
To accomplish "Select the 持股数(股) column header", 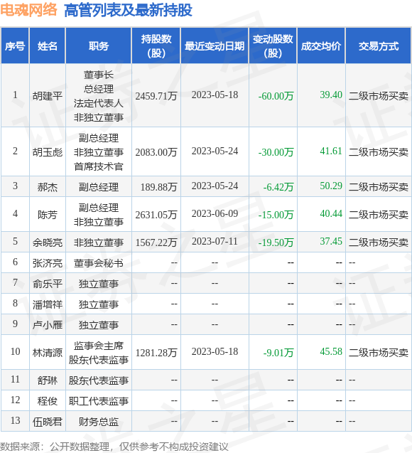I will pos(156,46).
